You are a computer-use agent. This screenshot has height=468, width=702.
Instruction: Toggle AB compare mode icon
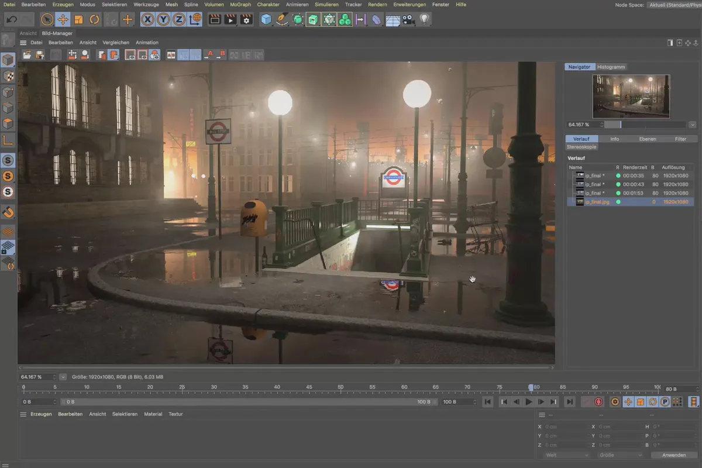(x=171, y=54)
